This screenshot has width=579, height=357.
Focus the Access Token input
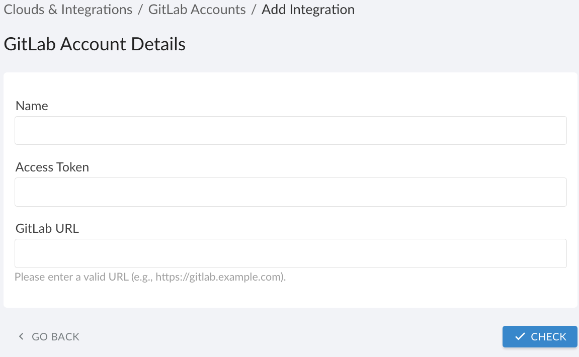pos(290,192)
